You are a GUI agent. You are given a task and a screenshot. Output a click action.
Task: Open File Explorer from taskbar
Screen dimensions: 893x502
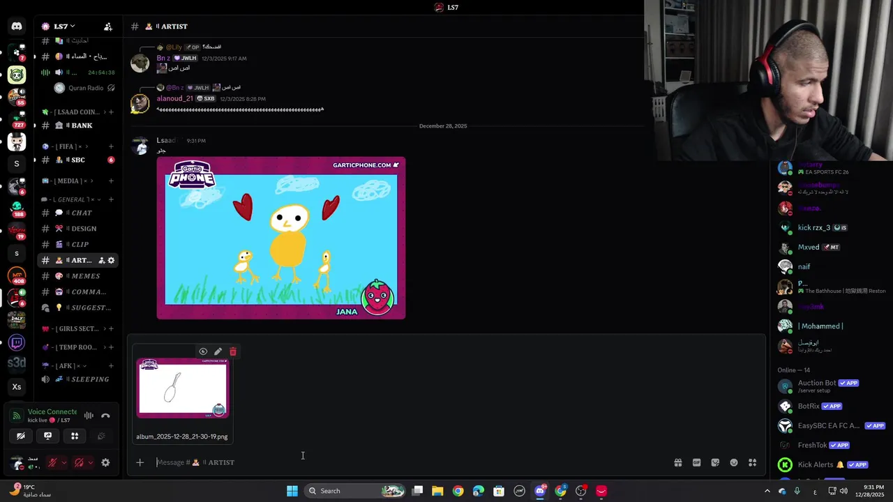437,491
